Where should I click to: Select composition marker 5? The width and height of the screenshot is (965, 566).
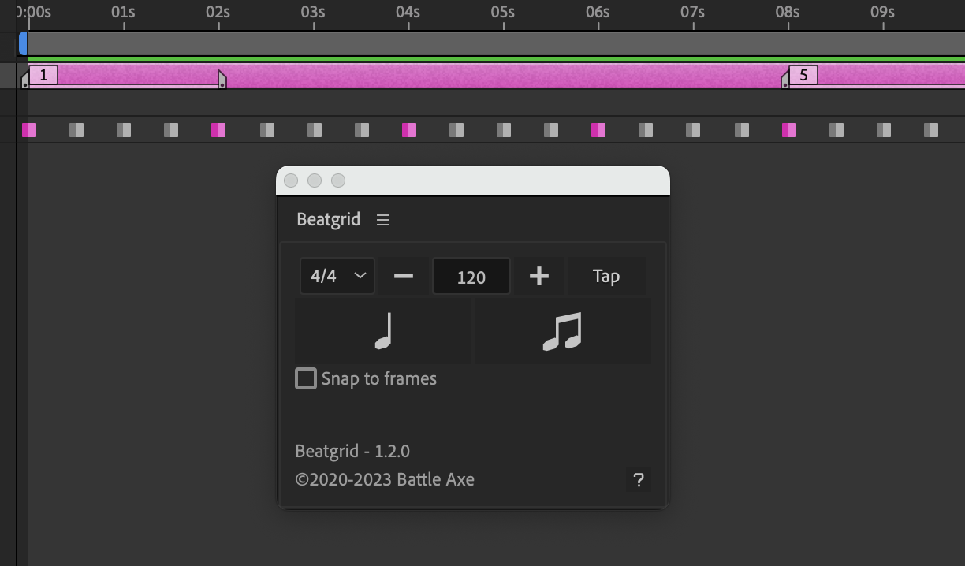pos(803,74)
